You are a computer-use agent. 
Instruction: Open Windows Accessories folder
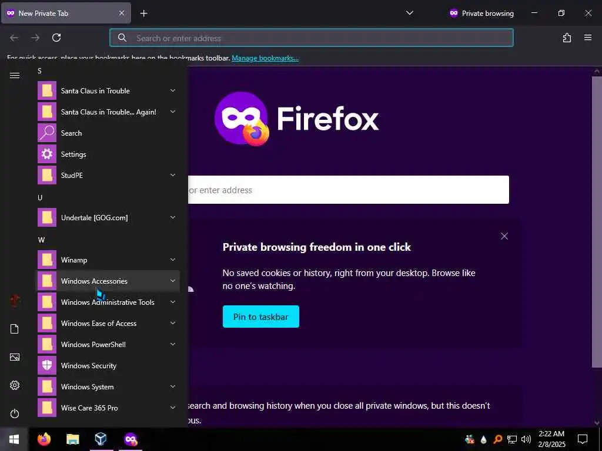click(x=108, y=281)
